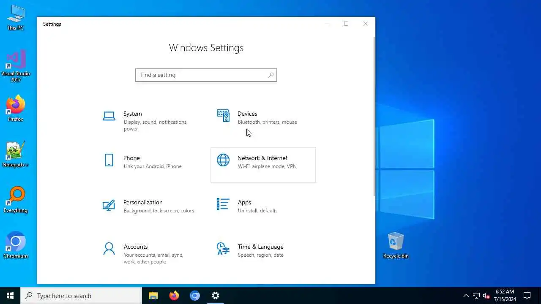Screen dimensions: 541x304
Task: Open the Personalization brush icon
Action: (x=109, y=205)
